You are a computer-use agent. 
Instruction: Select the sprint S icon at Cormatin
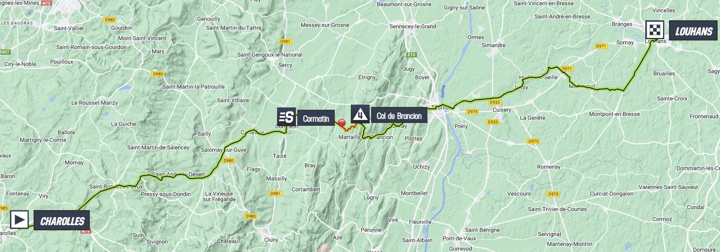[x=286, y=117]
